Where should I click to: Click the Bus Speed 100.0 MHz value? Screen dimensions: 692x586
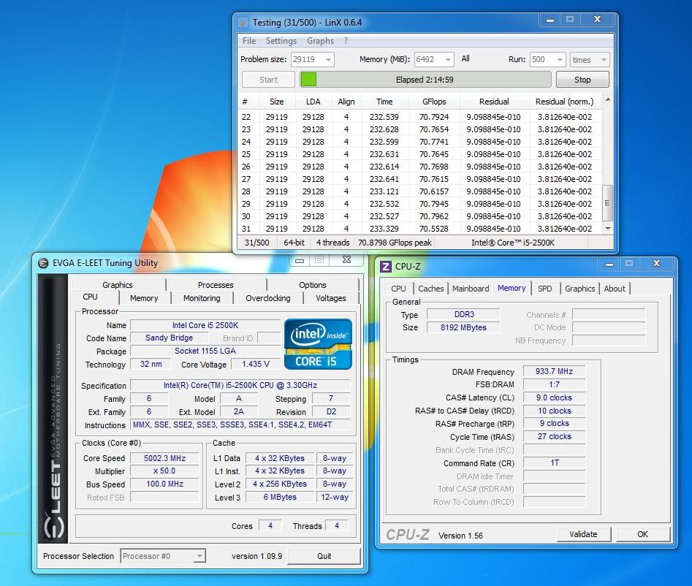pos(164,484)
